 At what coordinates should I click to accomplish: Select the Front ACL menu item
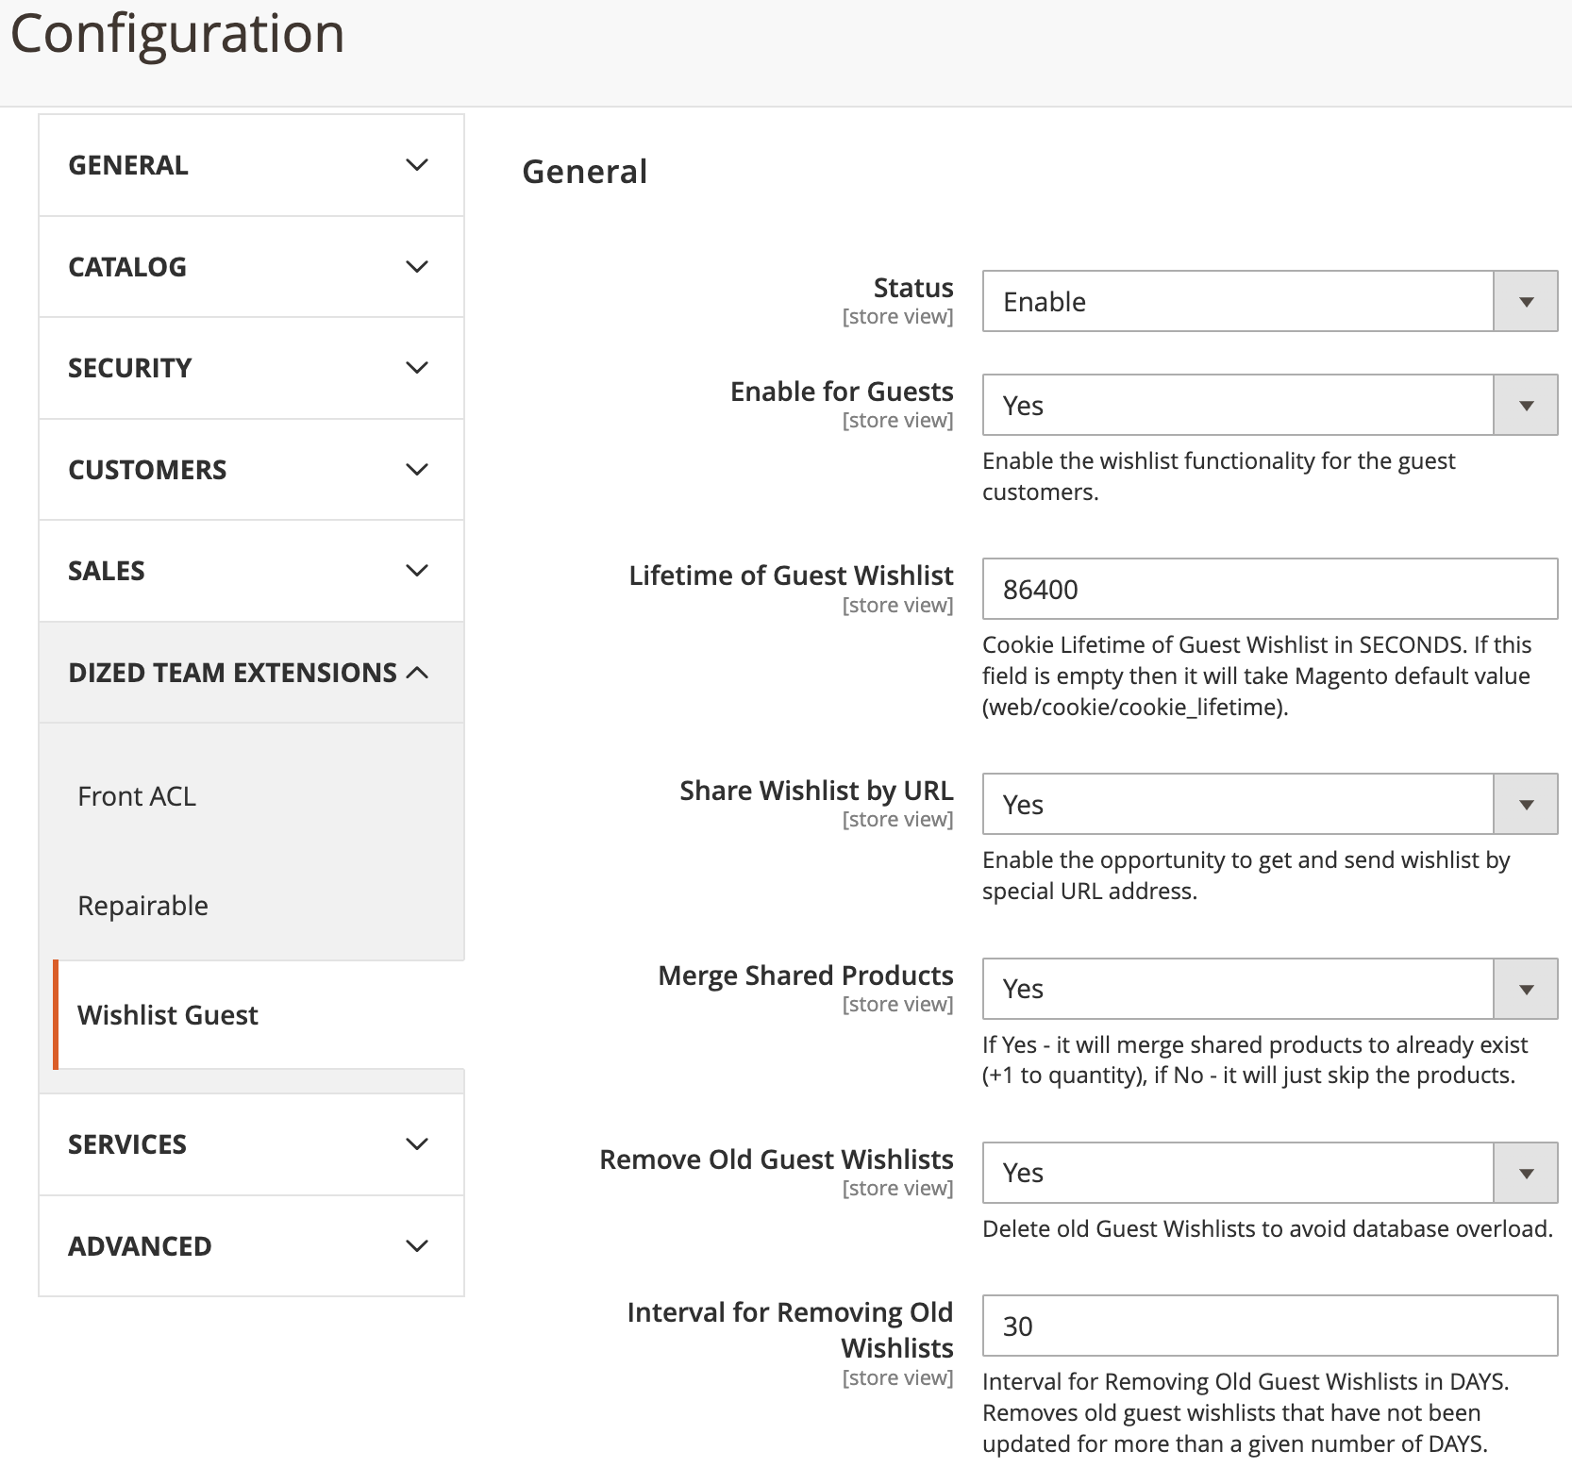[137, 796]
